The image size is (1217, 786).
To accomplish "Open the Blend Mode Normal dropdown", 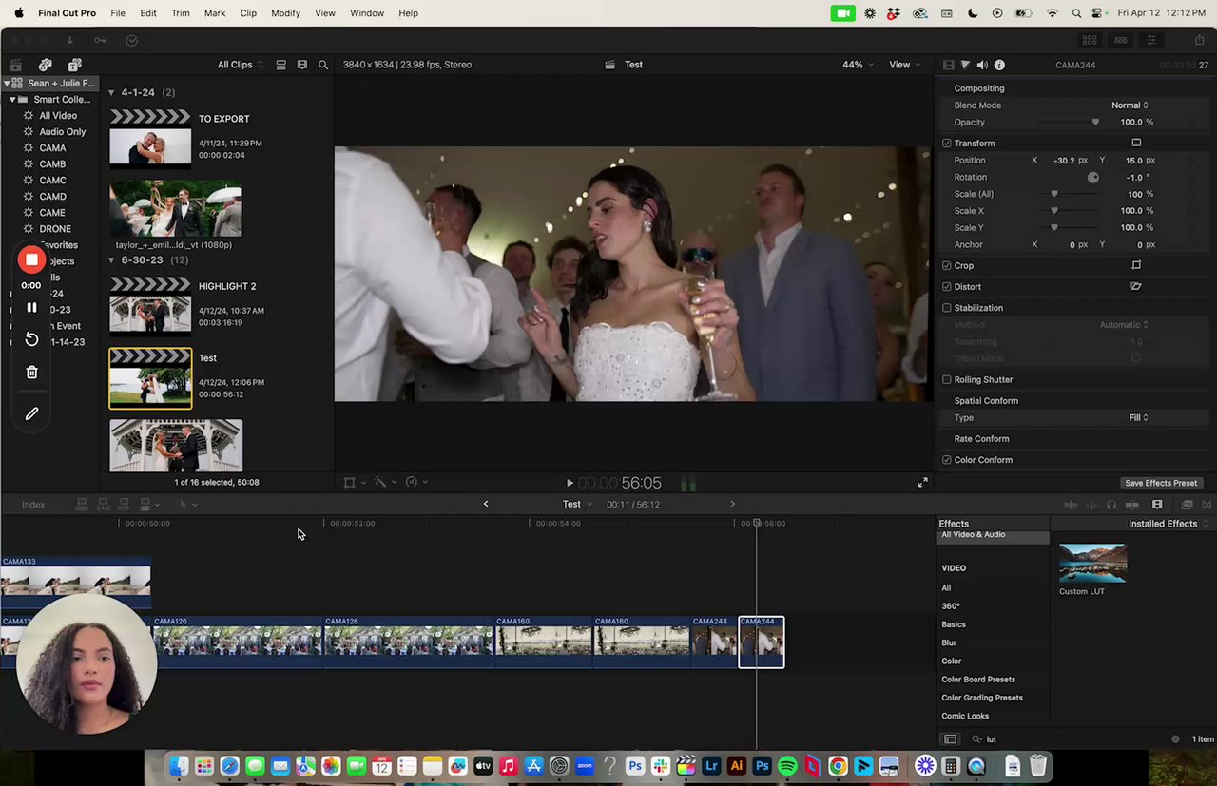I will [1130, 105].
